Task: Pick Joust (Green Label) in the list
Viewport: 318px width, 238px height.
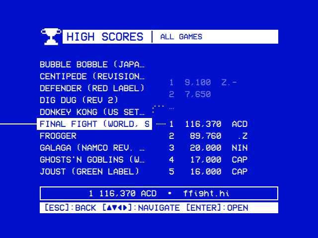Action: 89,172
